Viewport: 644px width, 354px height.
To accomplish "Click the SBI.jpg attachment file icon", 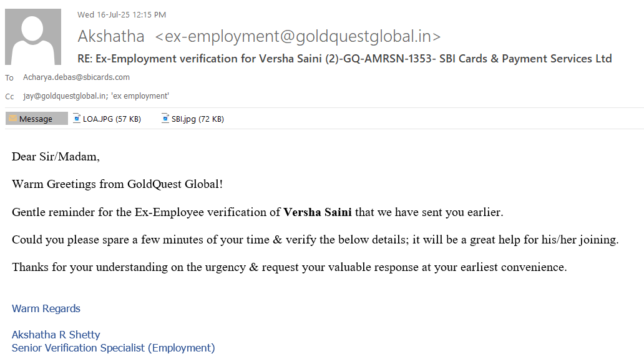I will [165, 118].
